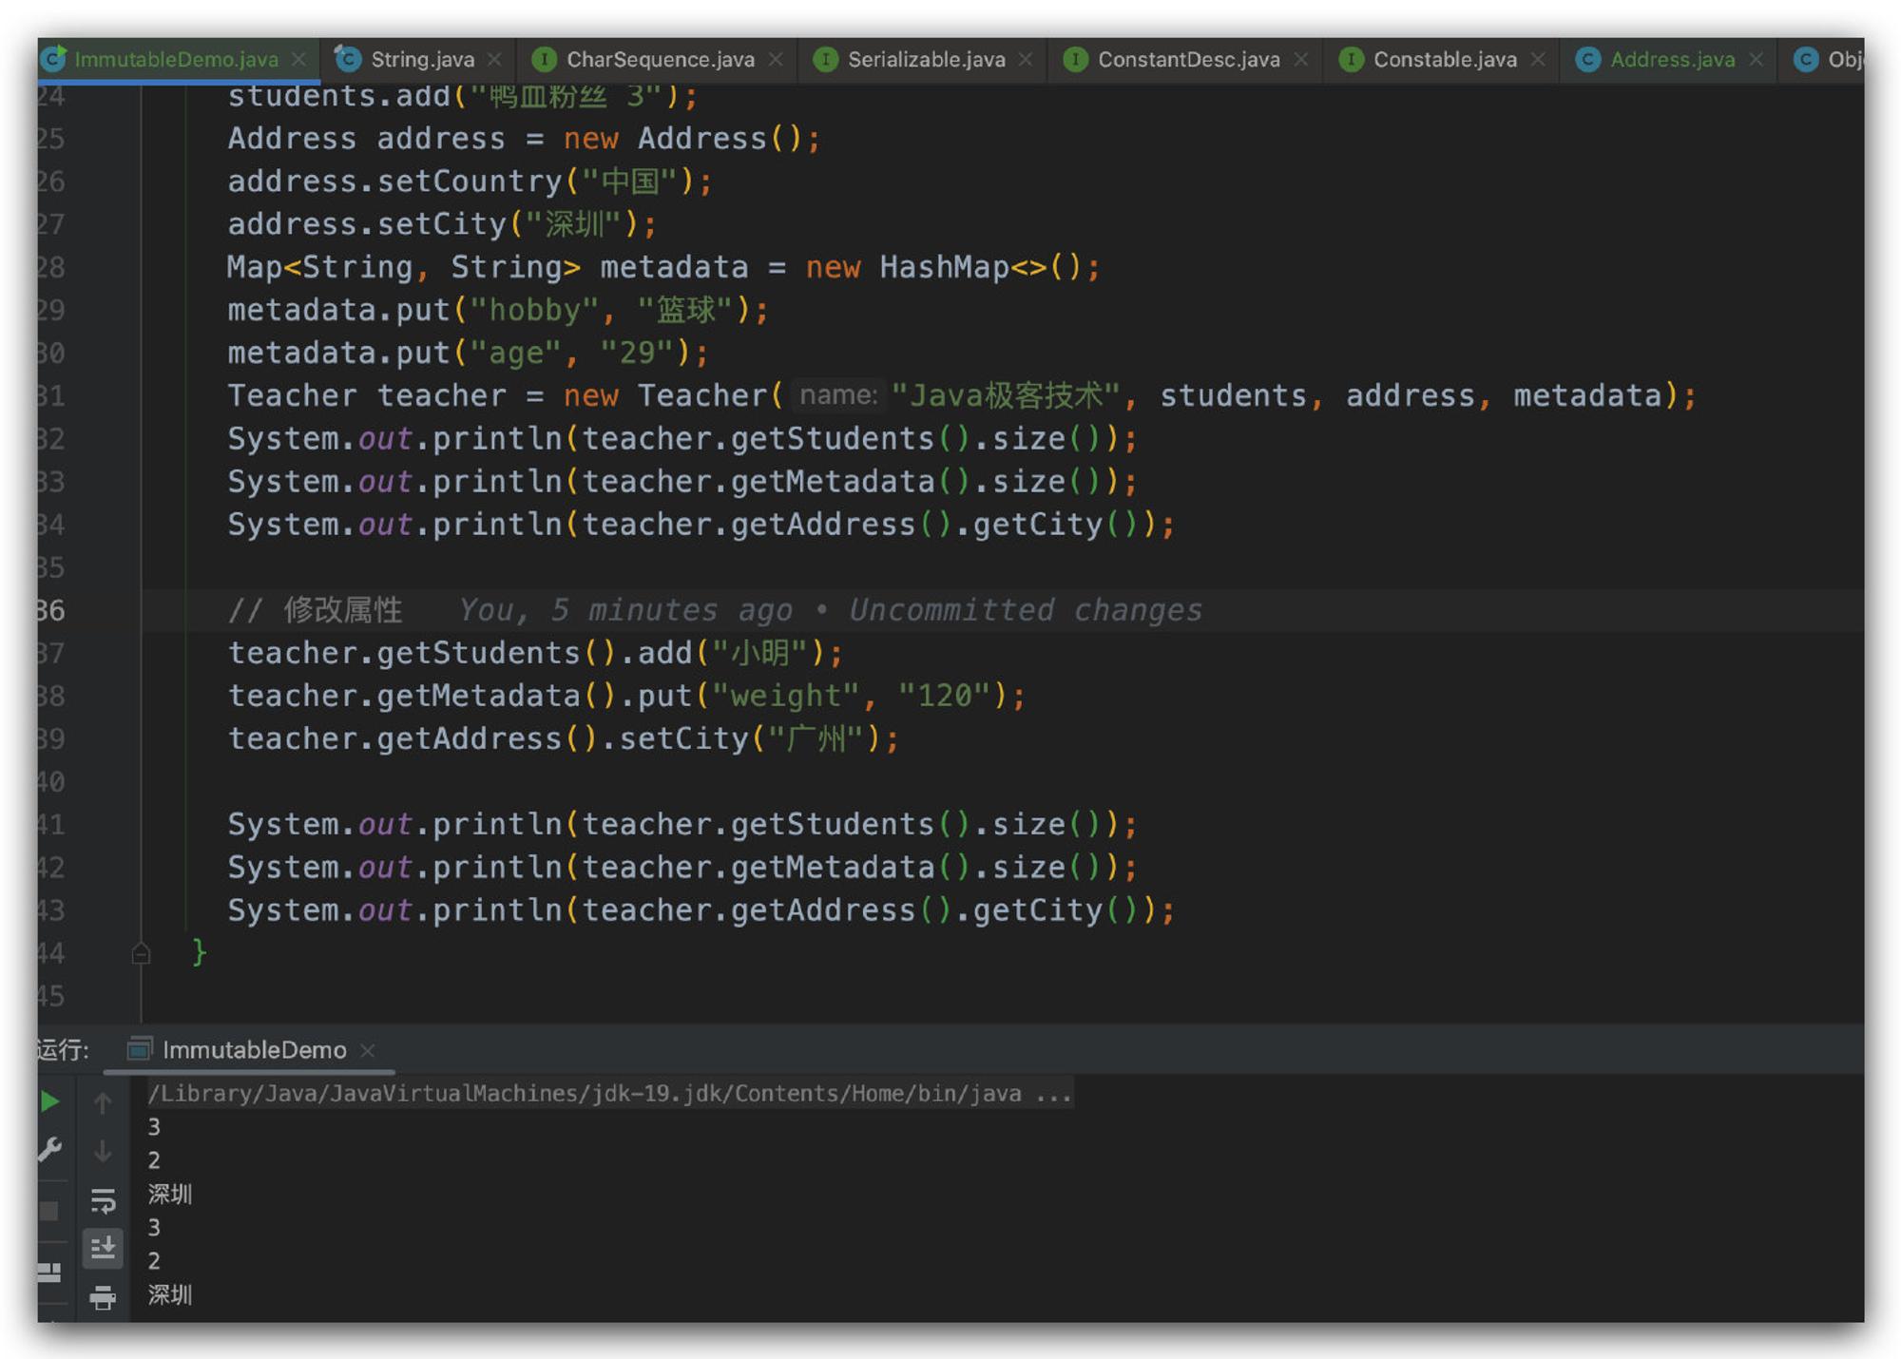Click the class icon on String.java tab
This screenshot has width=1901, height=1359.
(348, 59)
